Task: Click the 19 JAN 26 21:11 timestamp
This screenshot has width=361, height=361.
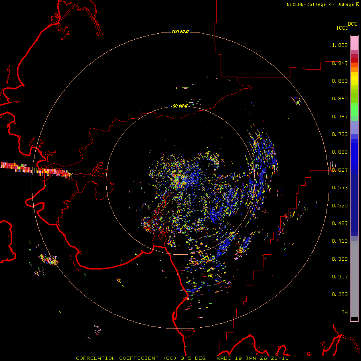Action: pyautogui.click(x=262, y=358)
